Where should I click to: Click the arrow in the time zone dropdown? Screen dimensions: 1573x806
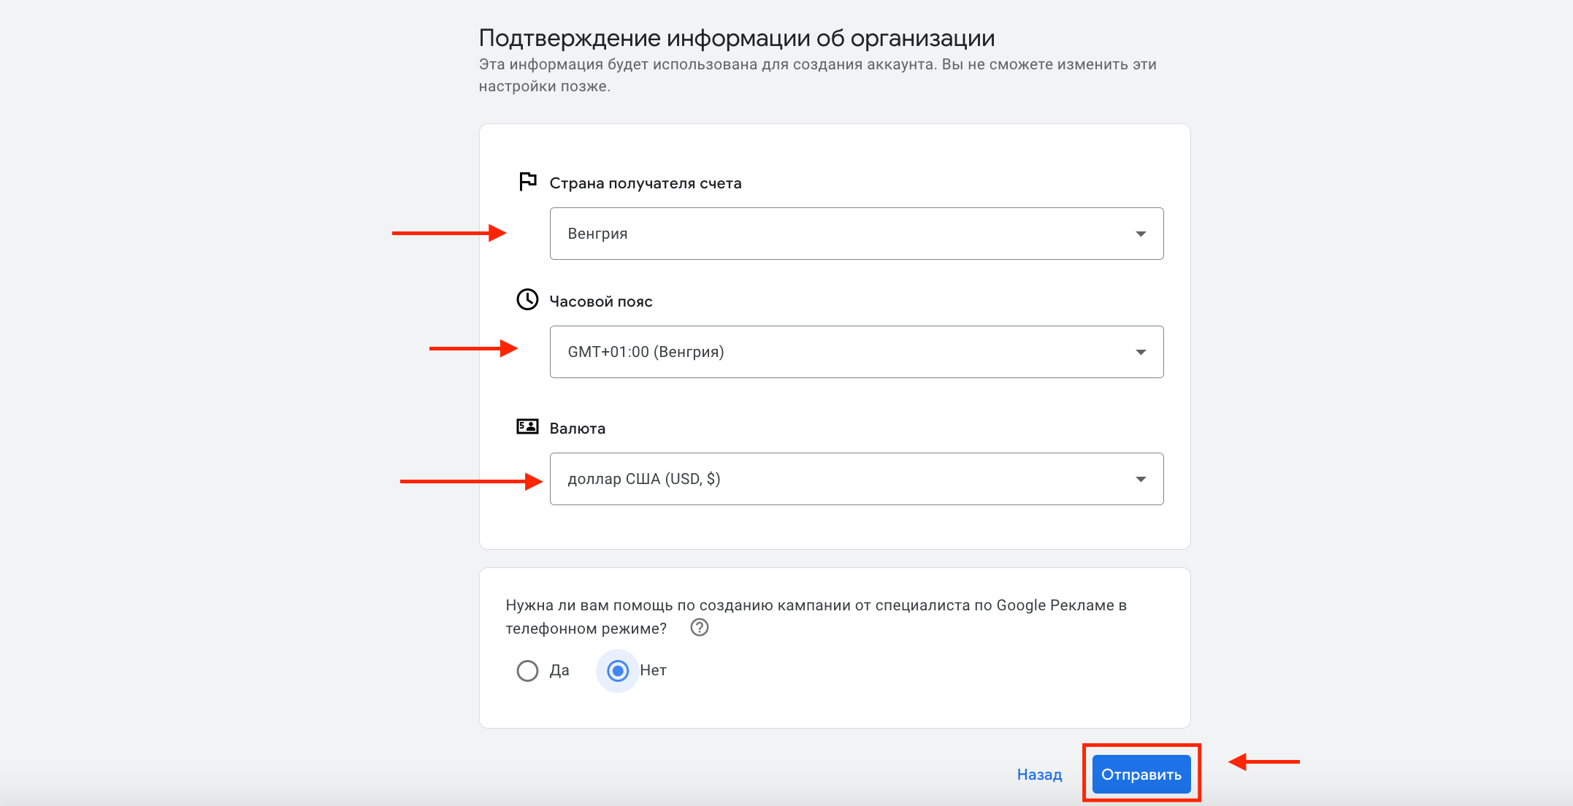1140,353
